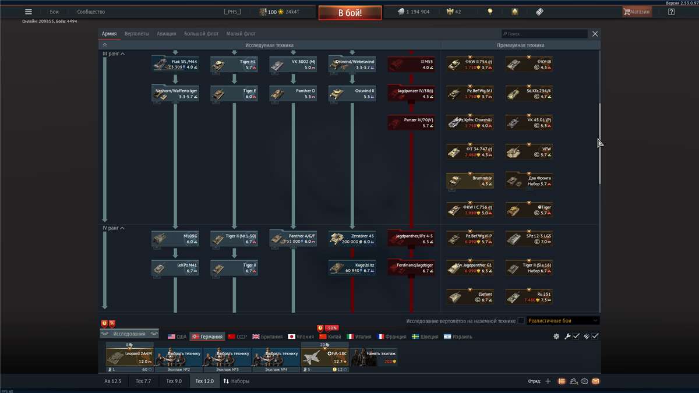699x393 pixels.
Task: Open the chat speech bubble icon
Action: pos(584,381)
